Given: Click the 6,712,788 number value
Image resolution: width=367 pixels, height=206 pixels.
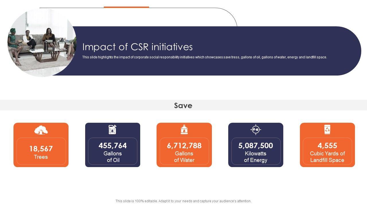Looking at the screenshot, I should point(184,146).
